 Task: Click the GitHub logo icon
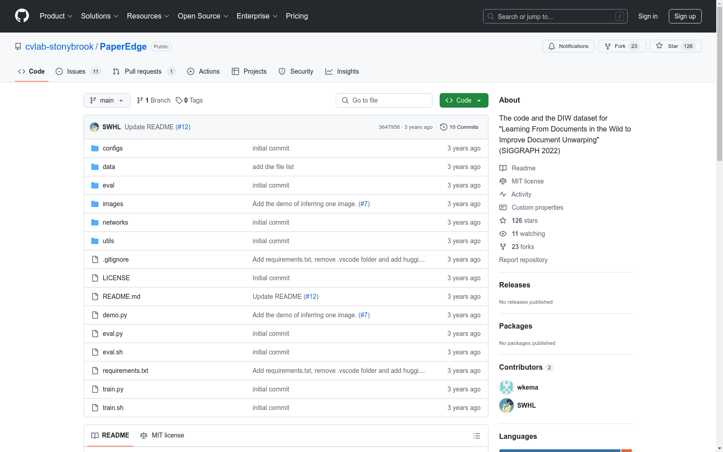[x=22, y=16]
